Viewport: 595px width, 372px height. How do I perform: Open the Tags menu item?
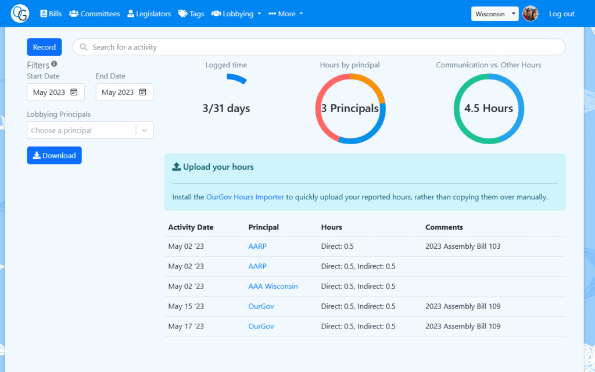191,14
